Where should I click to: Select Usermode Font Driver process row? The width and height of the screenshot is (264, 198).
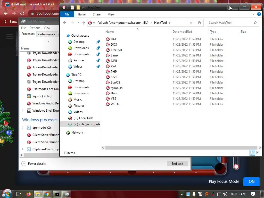(43, 89)
